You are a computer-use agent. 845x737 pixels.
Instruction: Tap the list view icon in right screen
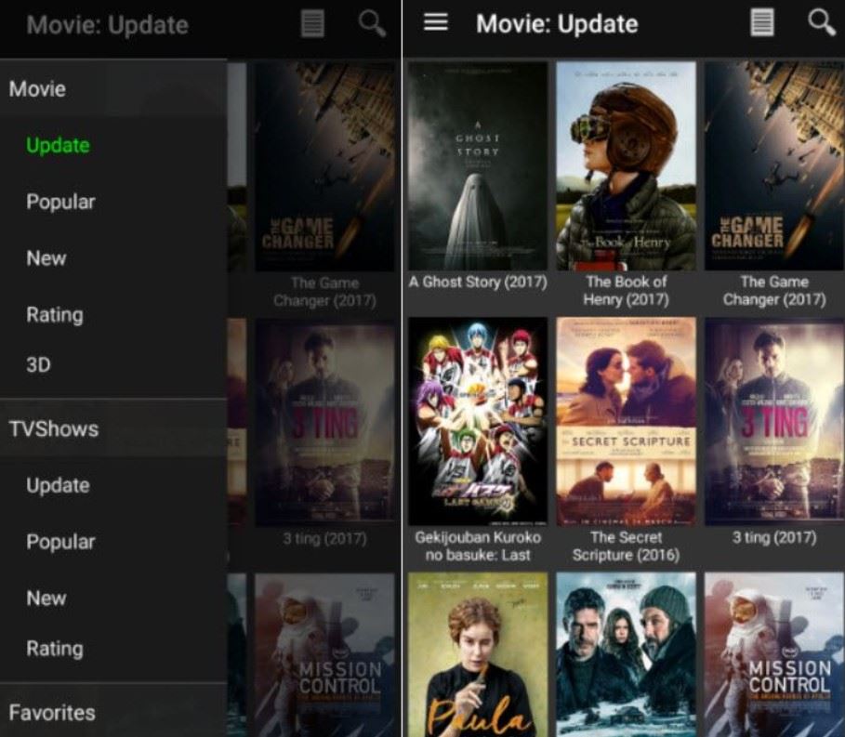[762, 22]
